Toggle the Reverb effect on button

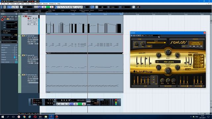[201, 86]
